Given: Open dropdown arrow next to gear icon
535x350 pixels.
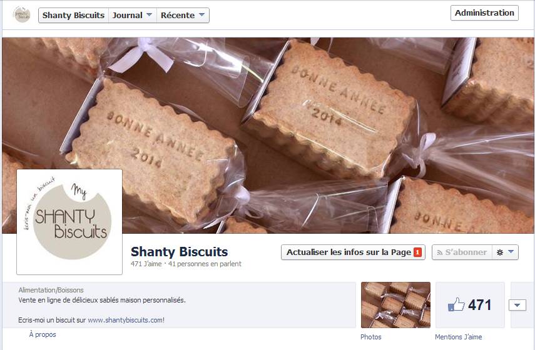Looking at the screenshot, I should [511, 252].
